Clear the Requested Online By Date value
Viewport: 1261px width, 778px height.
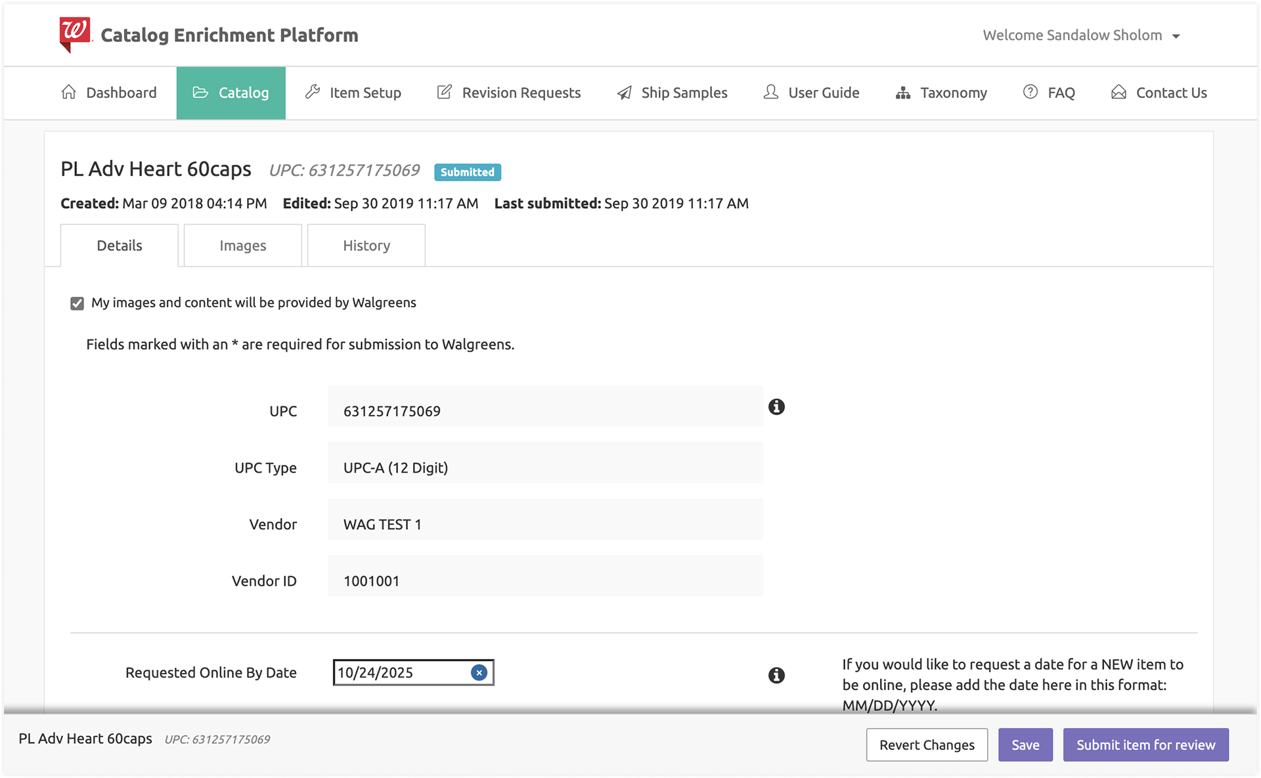coord(479,672)
